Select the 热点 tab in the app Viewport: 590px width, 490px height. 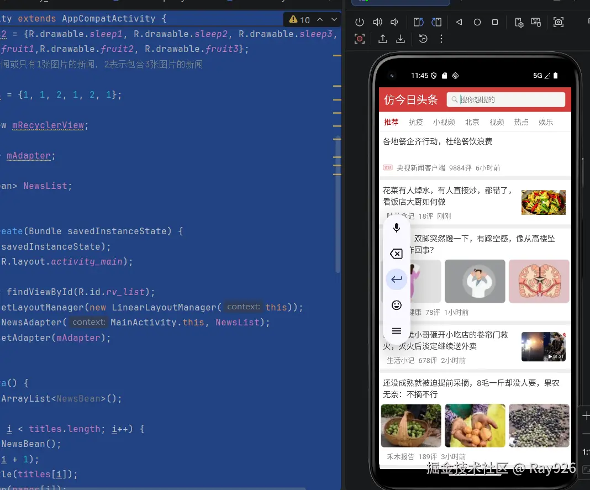click(521, 122)
